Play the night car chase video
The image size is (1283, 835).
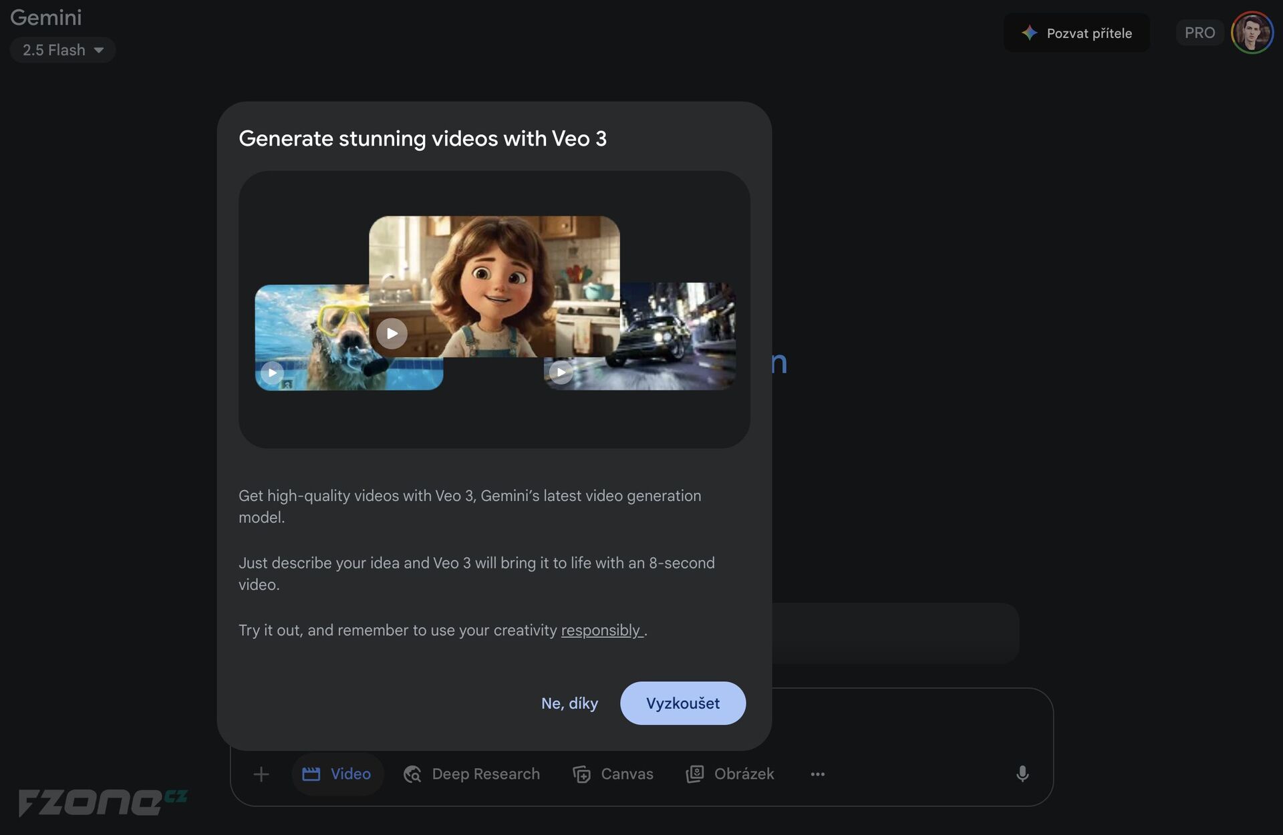(x=561, y=372)
